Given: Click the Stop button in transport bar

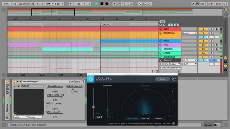Looking at the screenshot, I should [x=102, y=4].
